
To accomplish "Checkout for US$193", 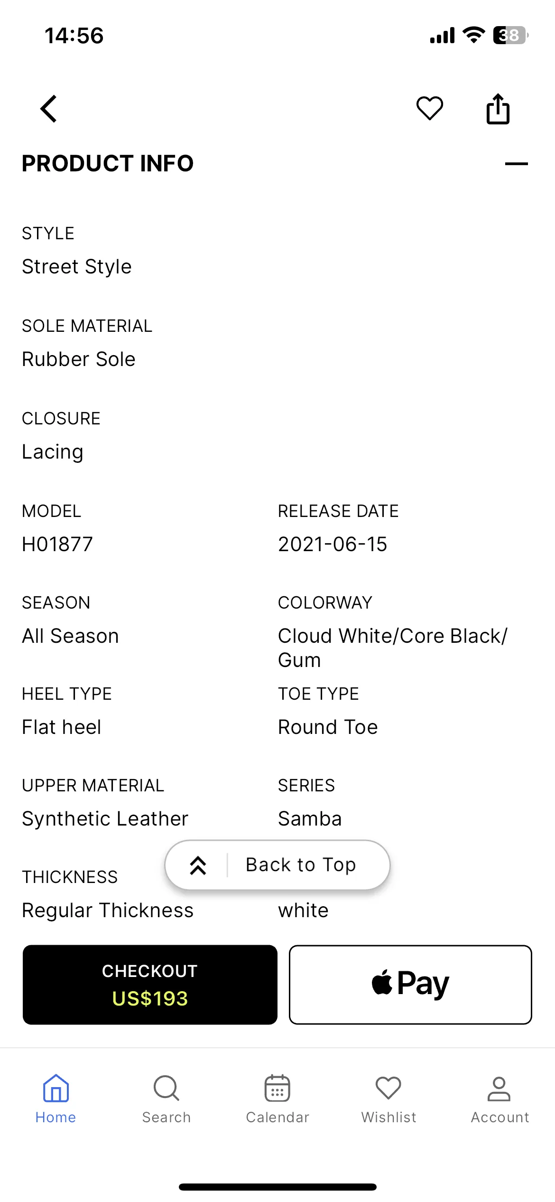I will pos(150,985).
